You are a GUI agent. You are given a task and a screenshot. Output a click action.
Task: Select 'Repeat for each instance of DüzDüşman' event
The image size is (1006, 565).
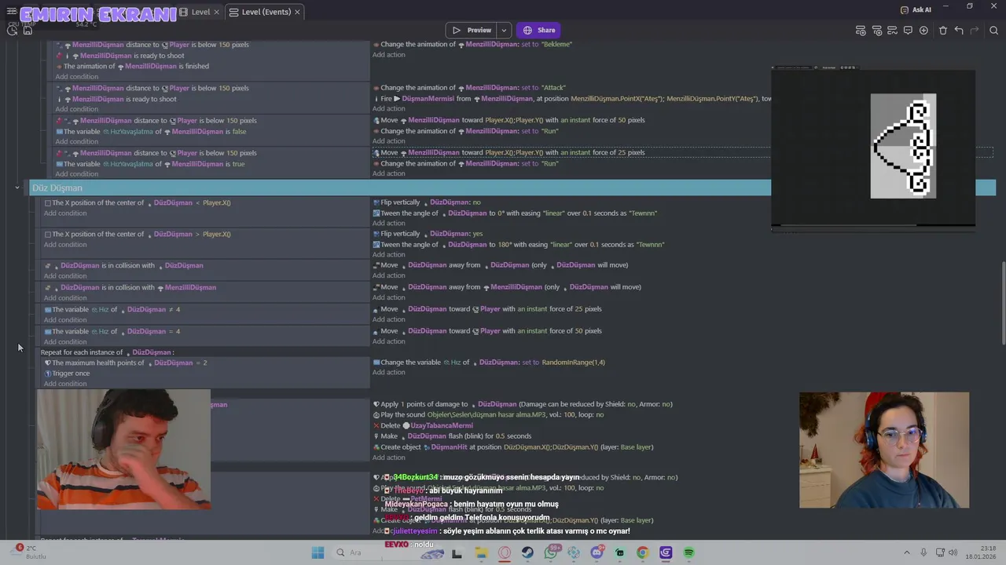pos(108,352)
